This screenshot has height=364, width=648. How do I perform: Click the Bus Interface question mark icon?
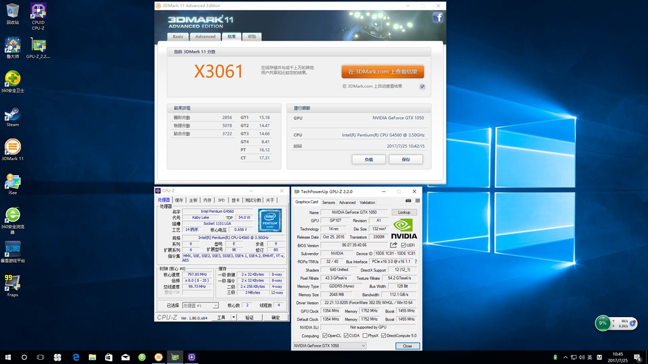pos(415,262)
